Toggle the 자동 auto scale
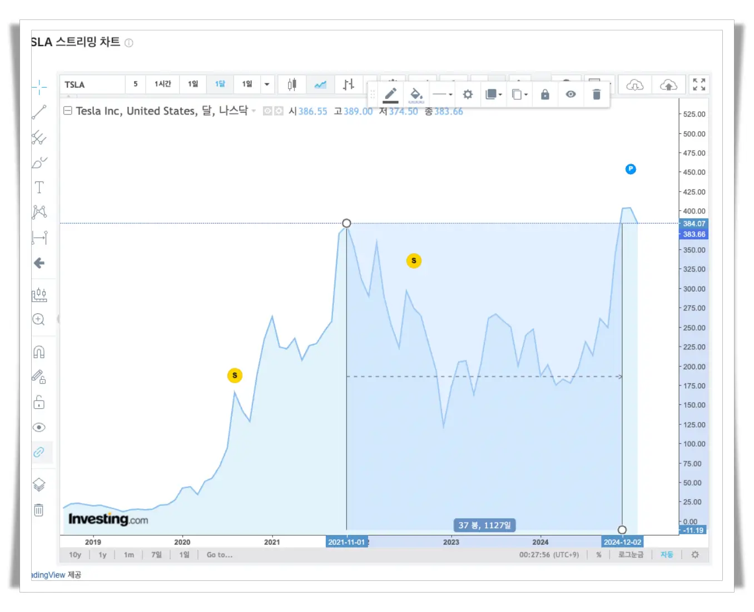Screen dimensions: 754x612 pos(667,555)
